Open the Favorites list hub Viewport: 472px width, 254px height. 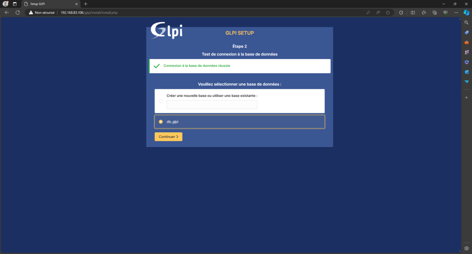click(424, 12)
